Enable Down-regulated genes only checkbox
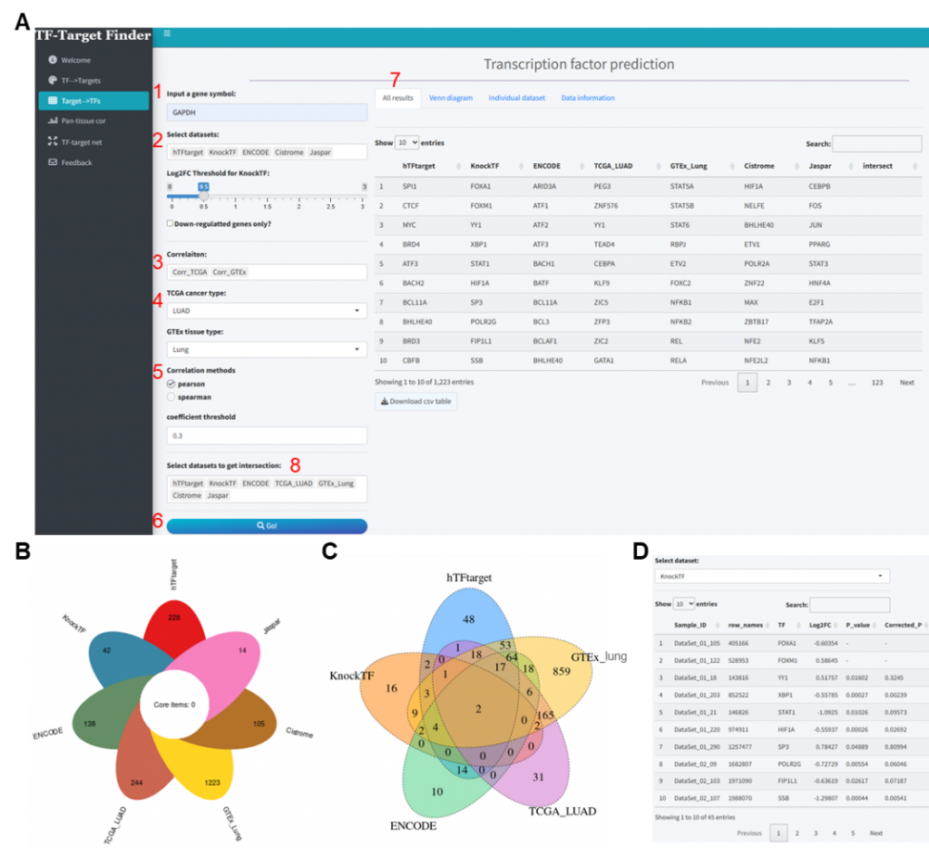The image size is (929, 848). coord(171,223)
